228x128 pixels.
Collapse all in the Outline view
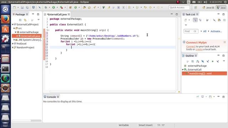193,62
